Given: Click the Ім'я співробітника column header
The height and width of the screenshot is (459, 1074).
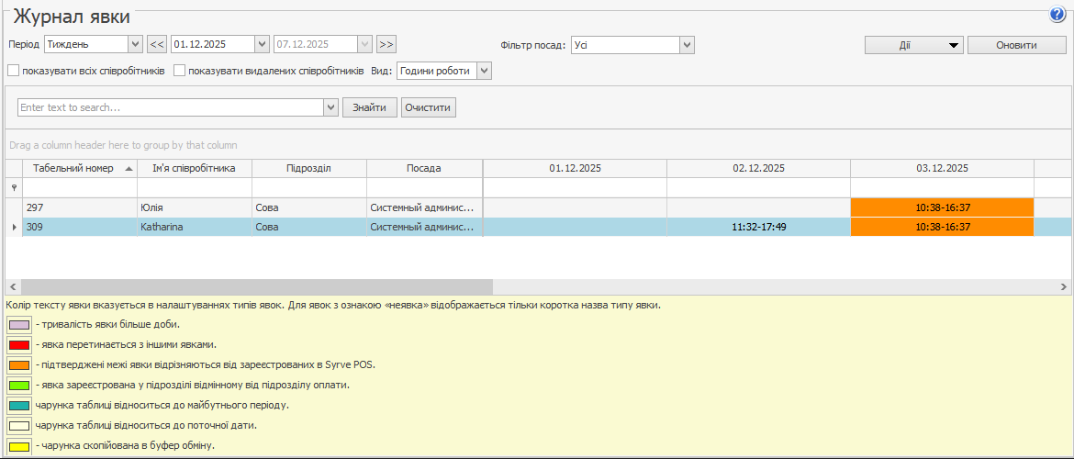Looking at the screenshot, I should point(194,168).
